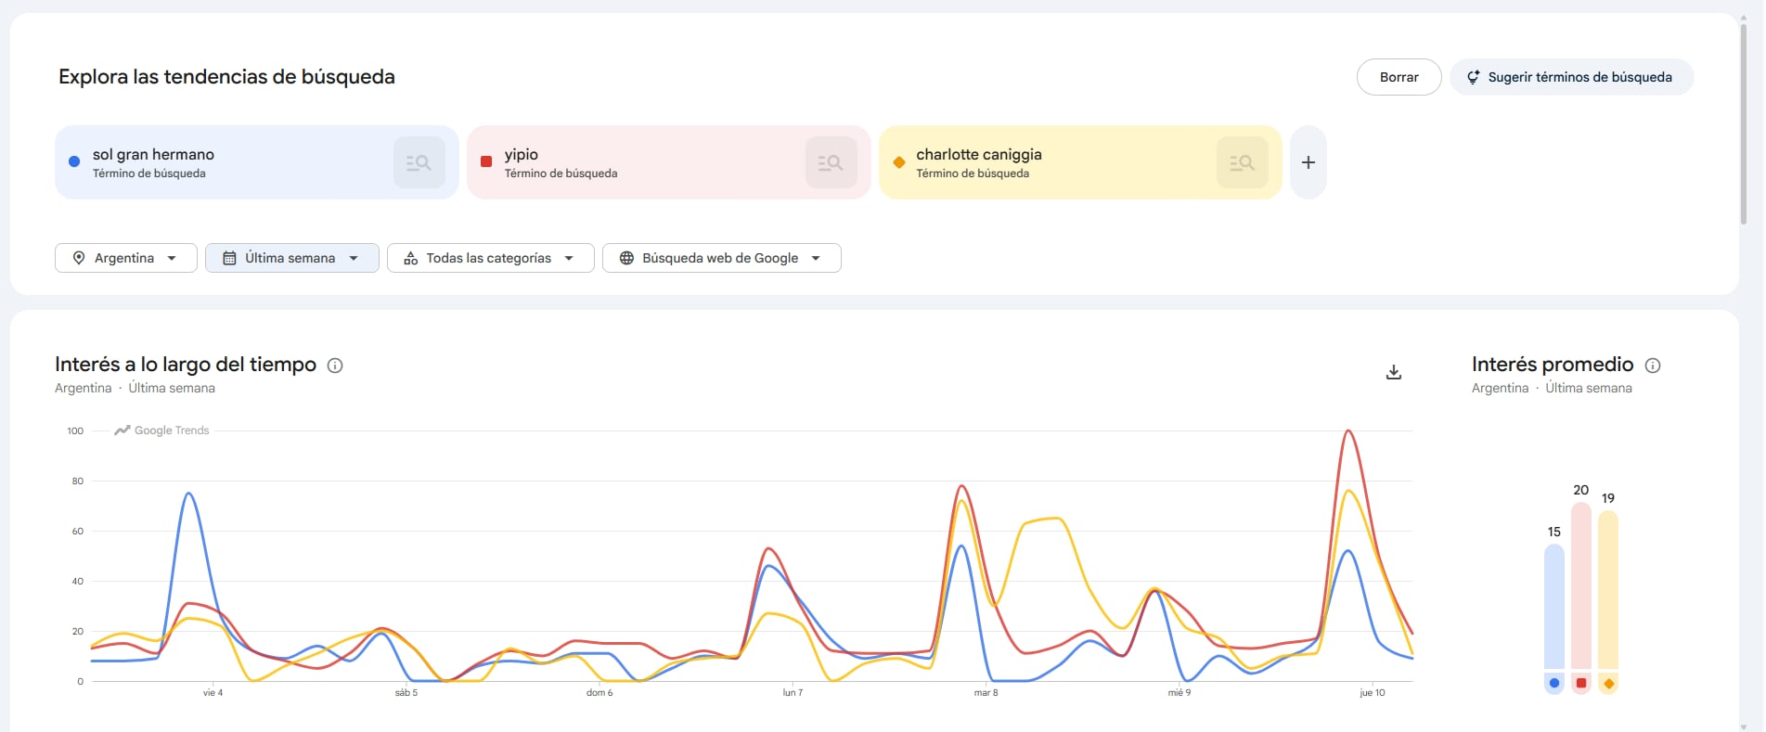Click the 'vie 4' axis label
The image size is (1766, 732).
[x=213, y=693]
